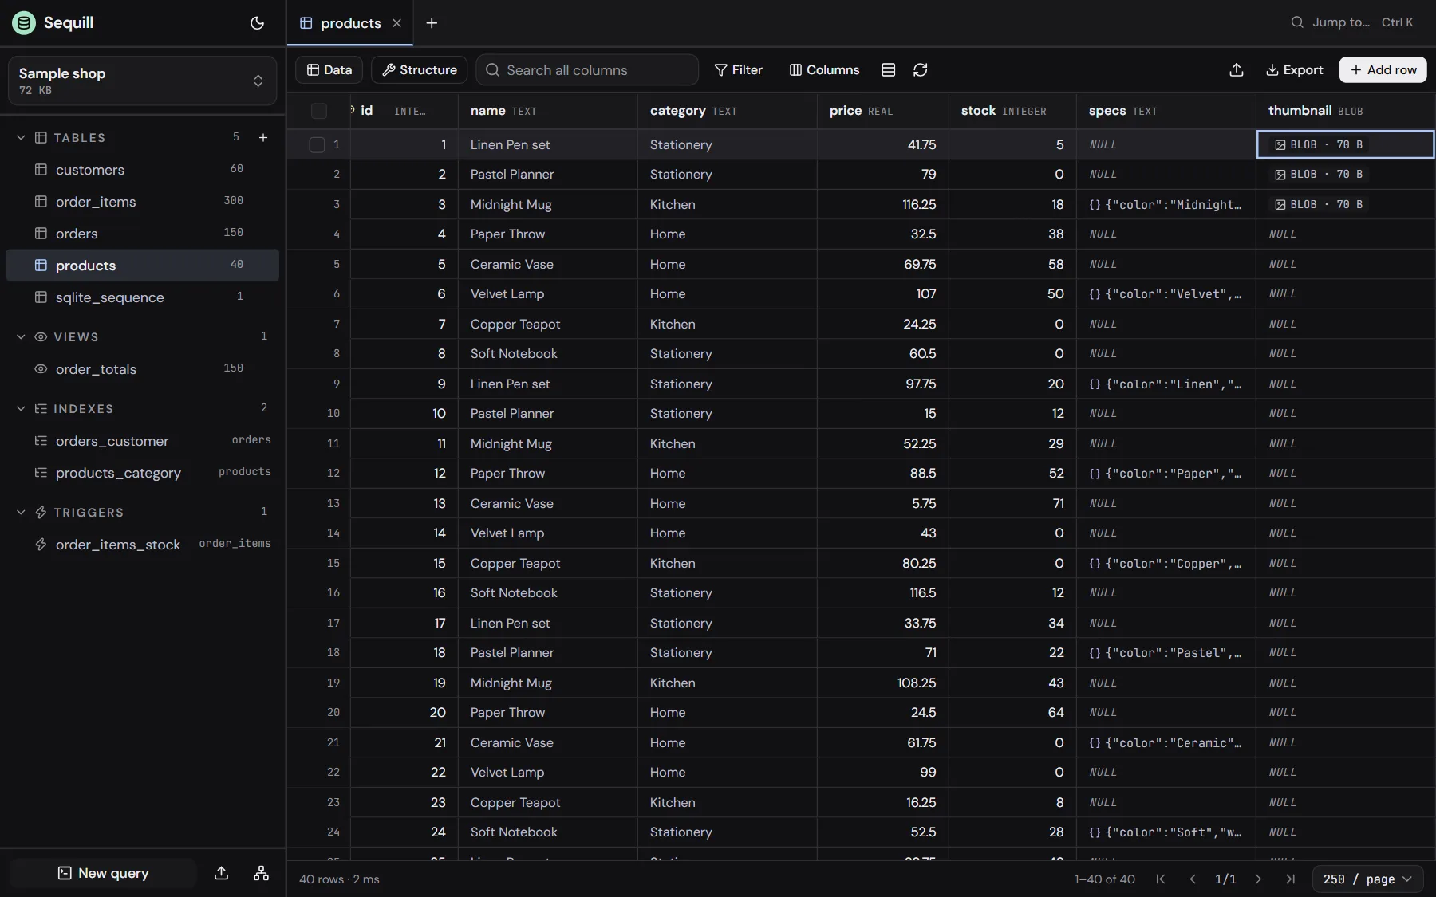This screenshot has height=897, width=1436.
Task: Refresh the table data
Action: [x=920, y=70]
